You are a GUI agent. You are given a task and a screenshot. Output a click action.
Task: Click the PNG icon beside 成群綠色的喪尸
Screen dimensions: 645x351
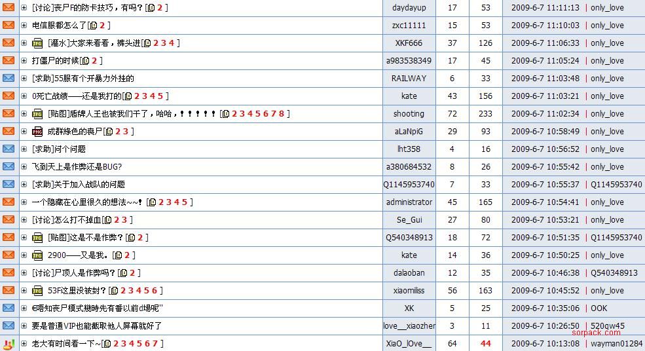37,132
